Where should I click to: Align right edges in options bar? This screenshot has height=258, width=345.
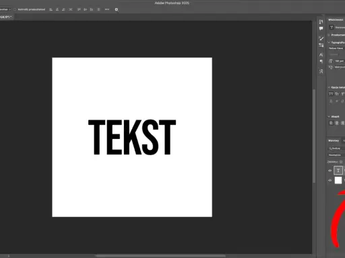click(63, 9)
